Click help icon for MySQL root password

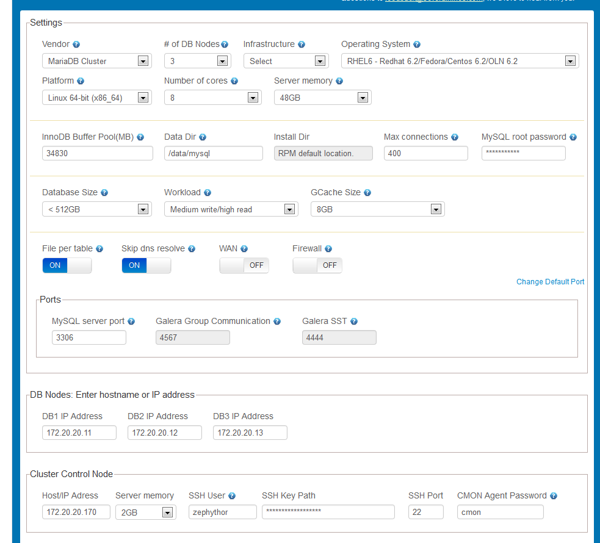pyautogui.click(x=573, y=137)
